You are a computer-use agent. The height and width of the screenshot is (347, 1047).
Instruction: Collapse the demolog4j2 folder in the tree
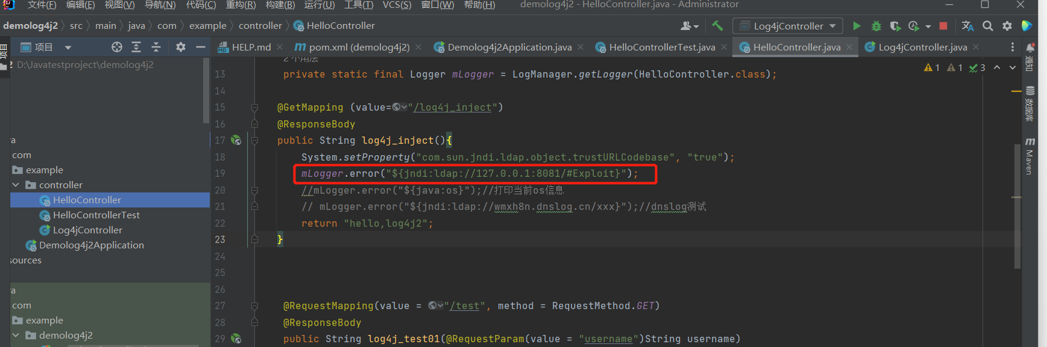point(16,336)
